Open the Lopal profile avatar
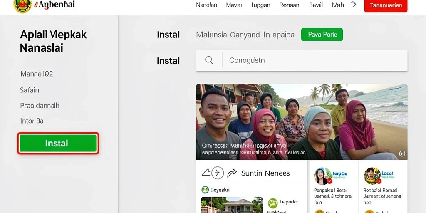Viewport: 426px width, 213px height. tap(373, 176)
